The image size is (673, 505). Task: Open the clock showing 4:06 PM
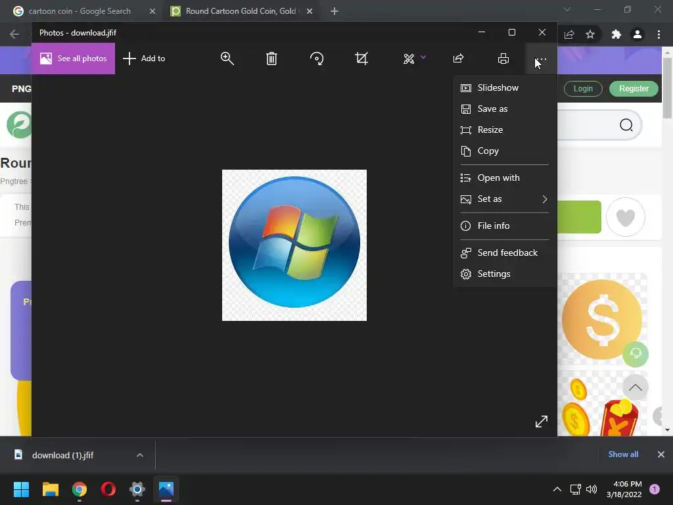pos(624,489)
